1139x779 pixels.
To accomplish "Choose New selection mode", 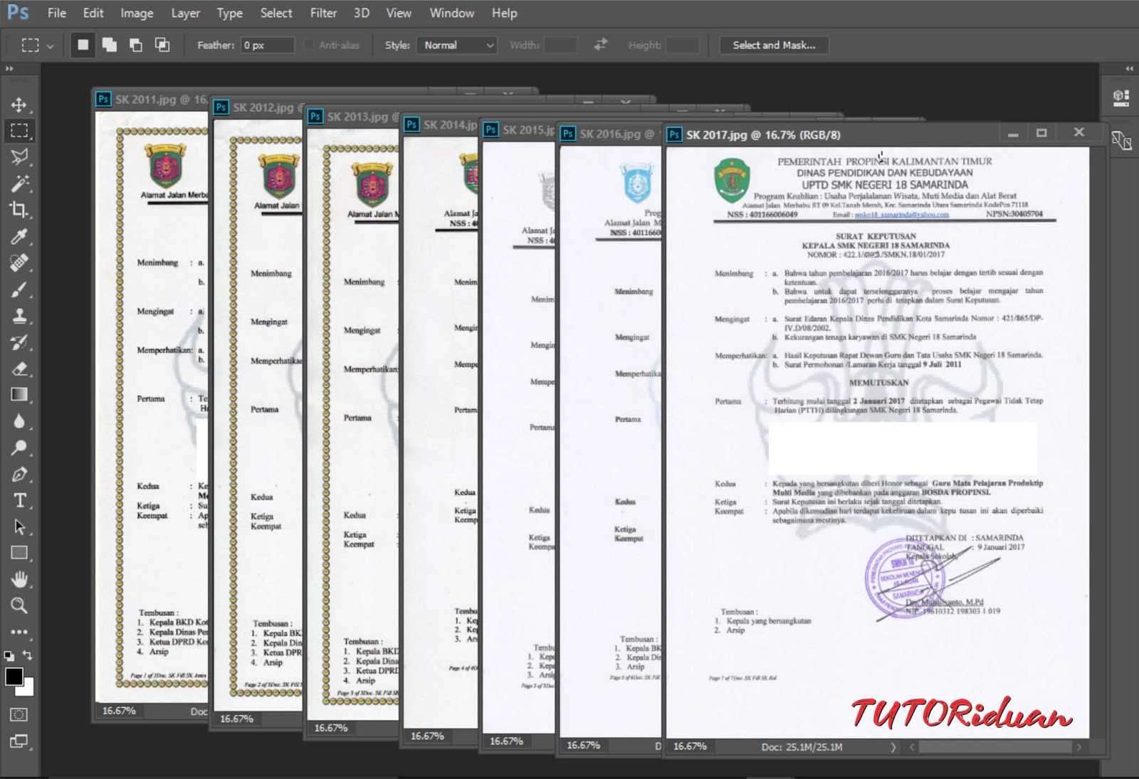I will click(x=83, y=45).
